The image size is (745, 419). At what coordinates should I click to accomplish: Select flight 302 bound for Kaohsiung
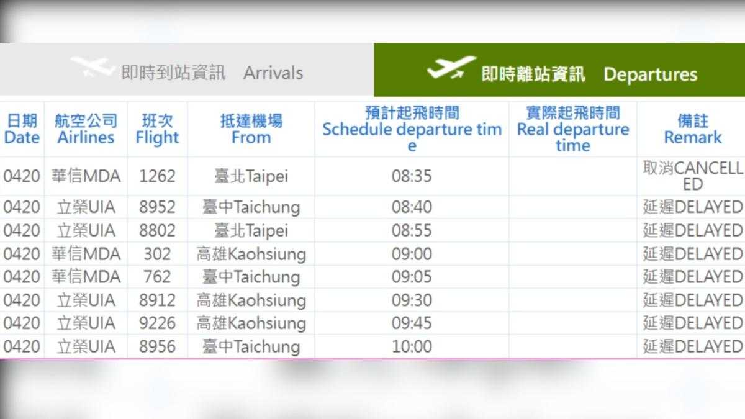[157, 254]
